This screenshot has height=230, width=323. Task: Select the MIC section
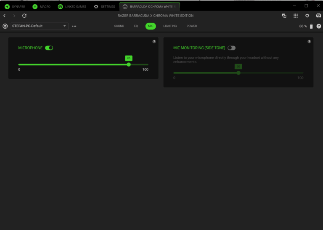coord(151,26)
